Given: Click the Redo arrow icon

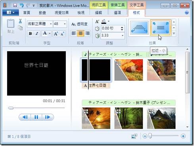Looking at the screenshot, I should (x=28, y=5).
